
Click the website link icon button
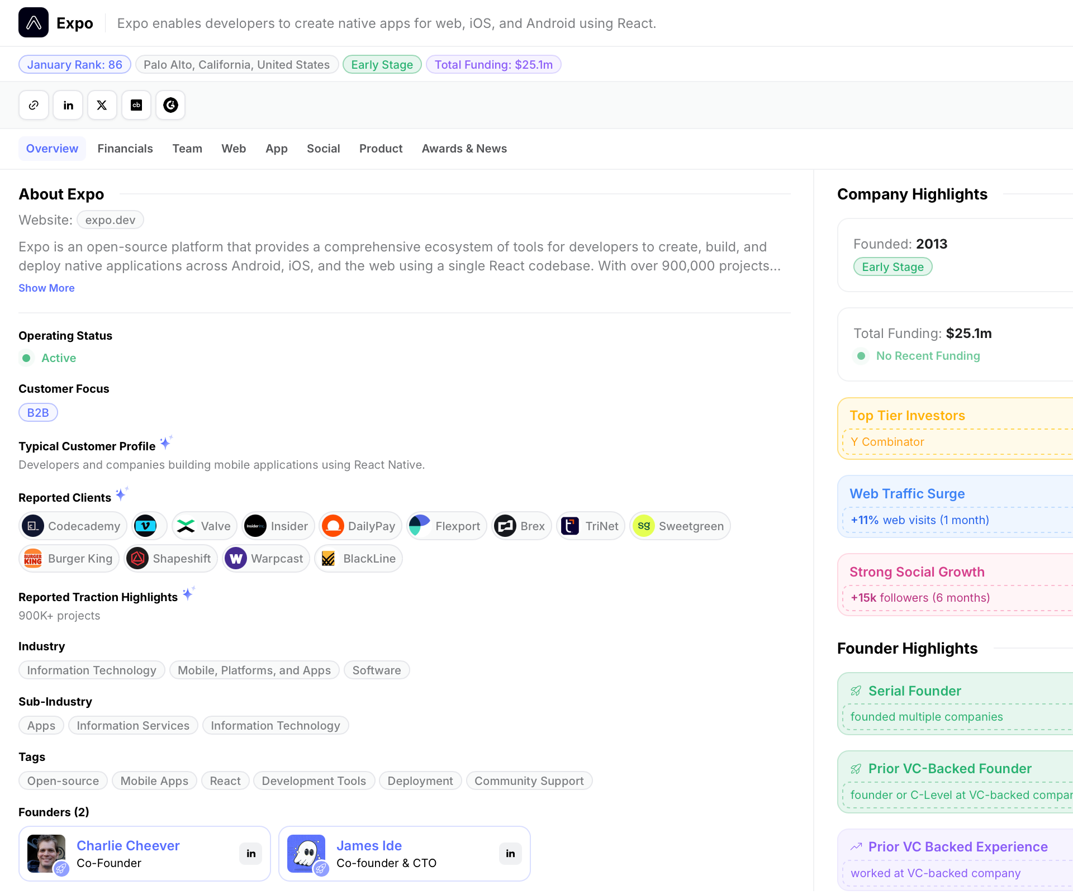(x=34, y=105)
